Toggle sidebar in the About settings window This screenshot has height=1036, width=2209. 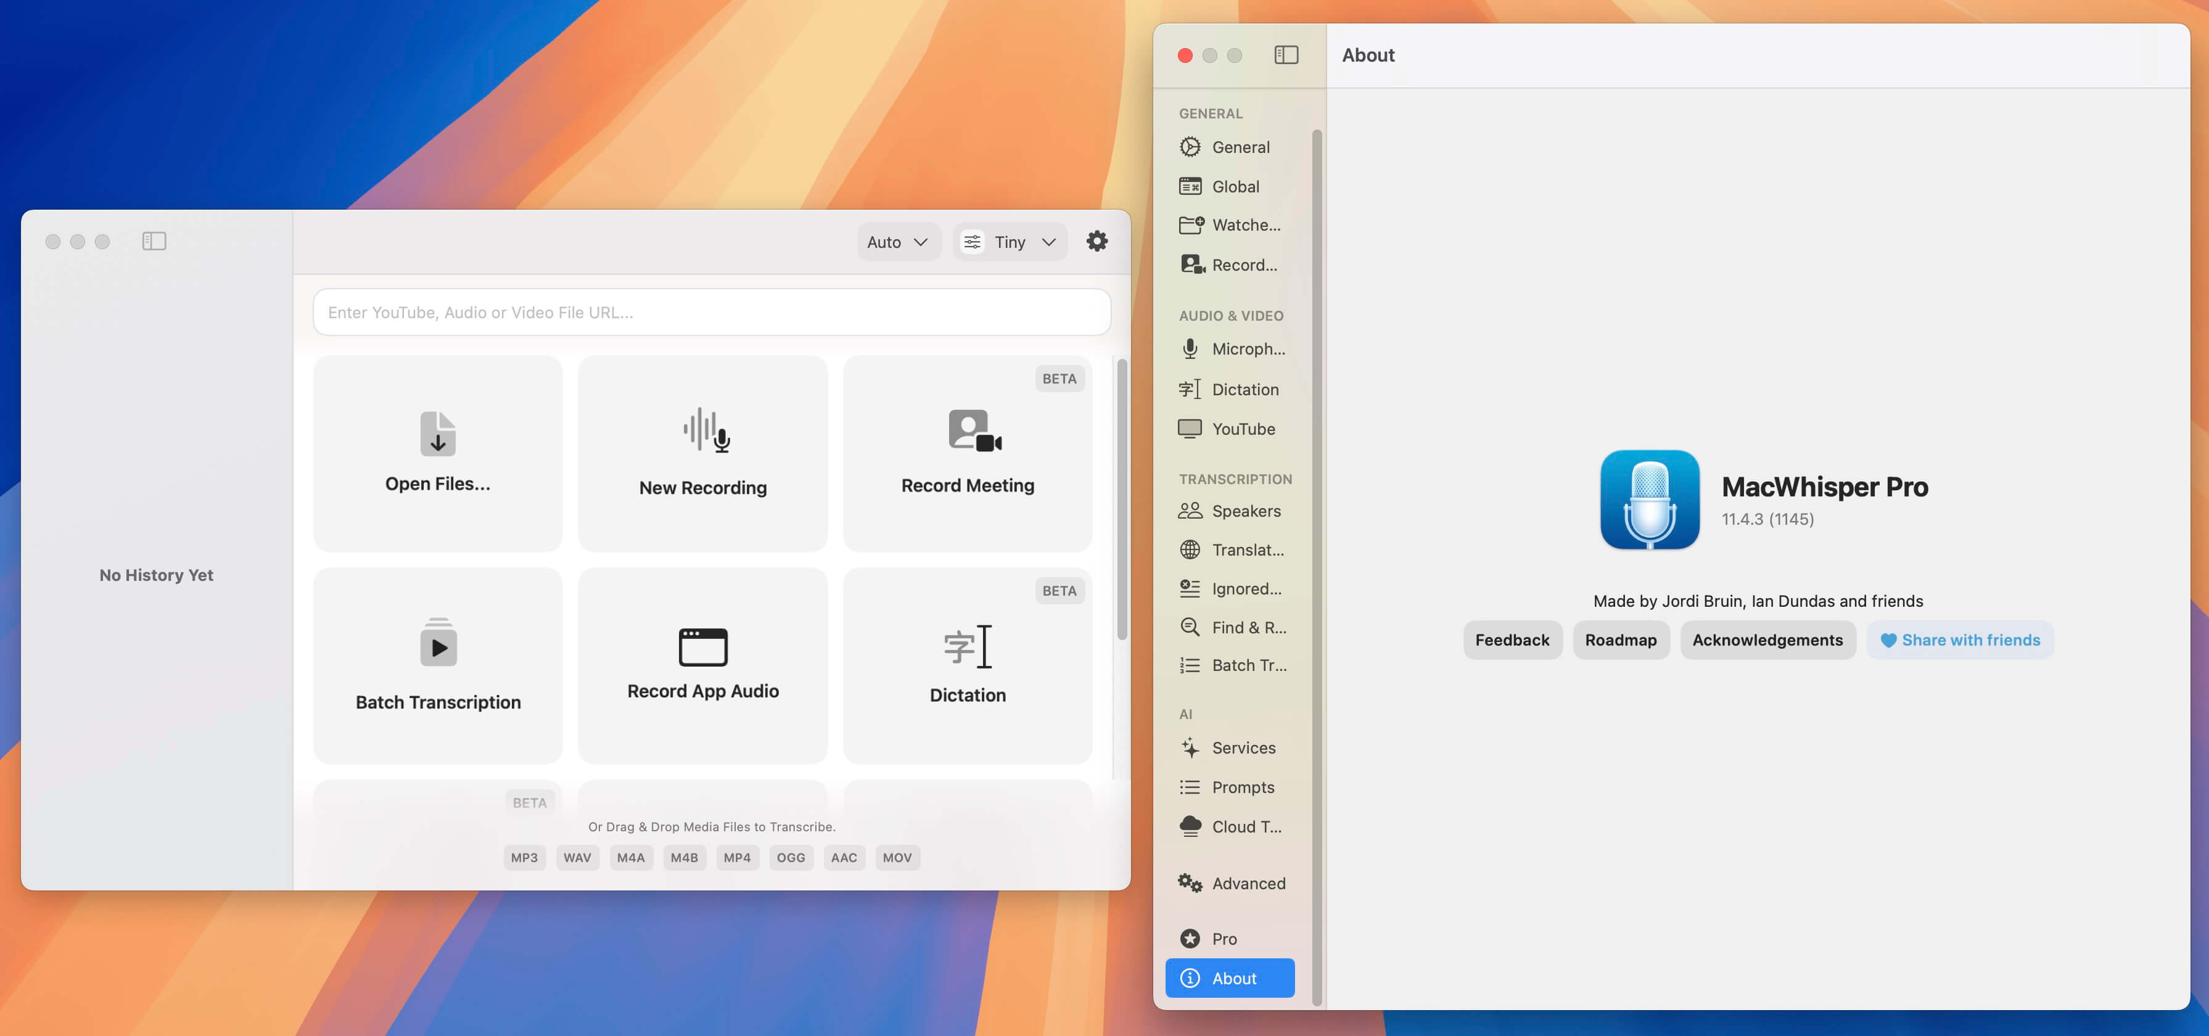tap(1286, 55)
